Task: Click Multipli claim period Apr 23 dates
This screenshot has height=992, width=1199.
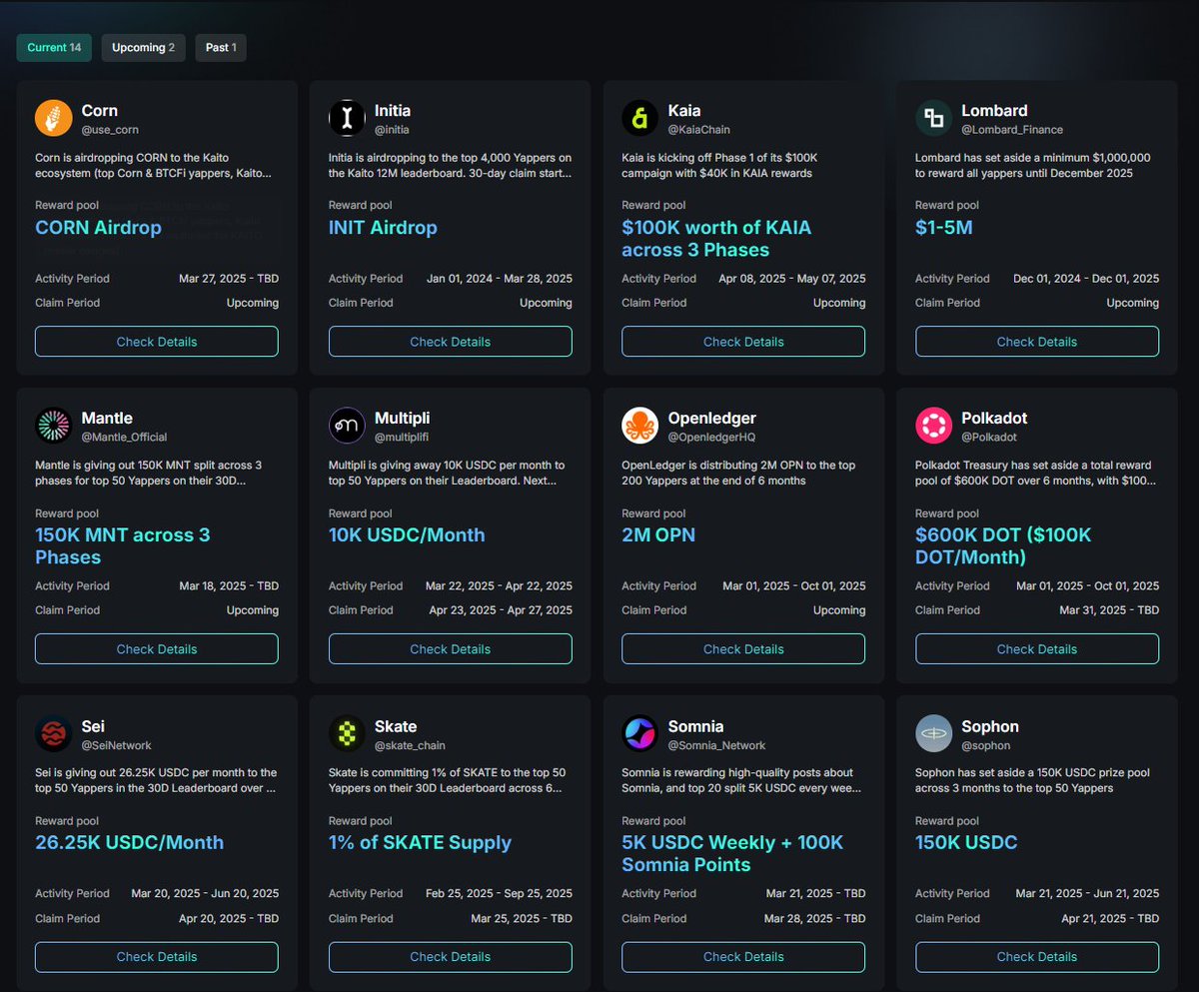Action: (501, 610)
